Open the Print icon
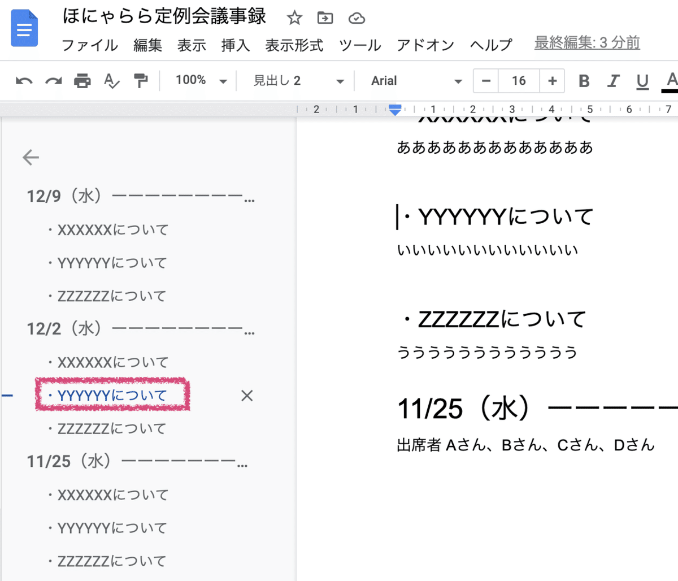Screen dimensions: 678x581 (x=83, y=80)
